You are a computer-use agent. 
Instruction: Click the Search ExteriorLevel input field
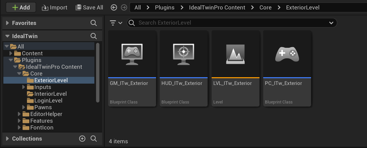(229, 23)
